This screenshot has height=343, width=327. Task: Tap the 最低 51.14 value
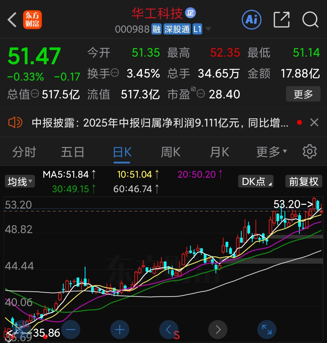pos(306,53)
